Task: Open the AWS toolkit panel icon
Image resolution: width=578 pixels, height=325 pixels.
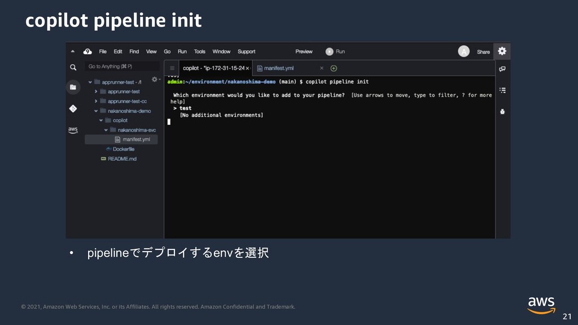Action: coord(73,130)
